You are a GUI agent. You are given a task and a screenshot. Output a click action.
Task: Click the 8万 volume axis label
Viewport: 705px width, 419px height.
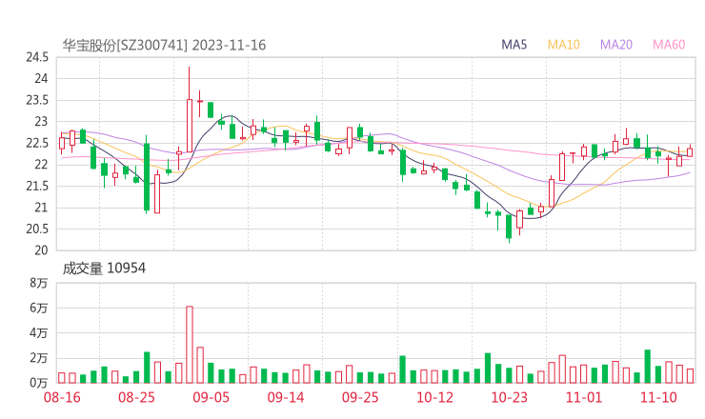[39, 283]
